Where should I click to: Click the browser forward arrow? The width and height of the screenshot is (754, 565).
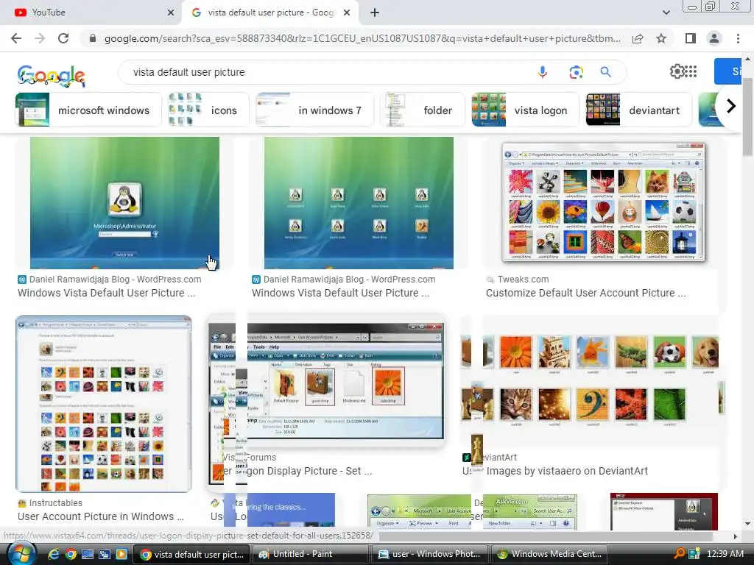tap(40, 38)
